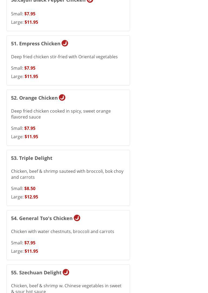Open the 55. Szechuan Delight item
Image resolution: width=208 pixels, height=293 pixels.
coord(36,272)
